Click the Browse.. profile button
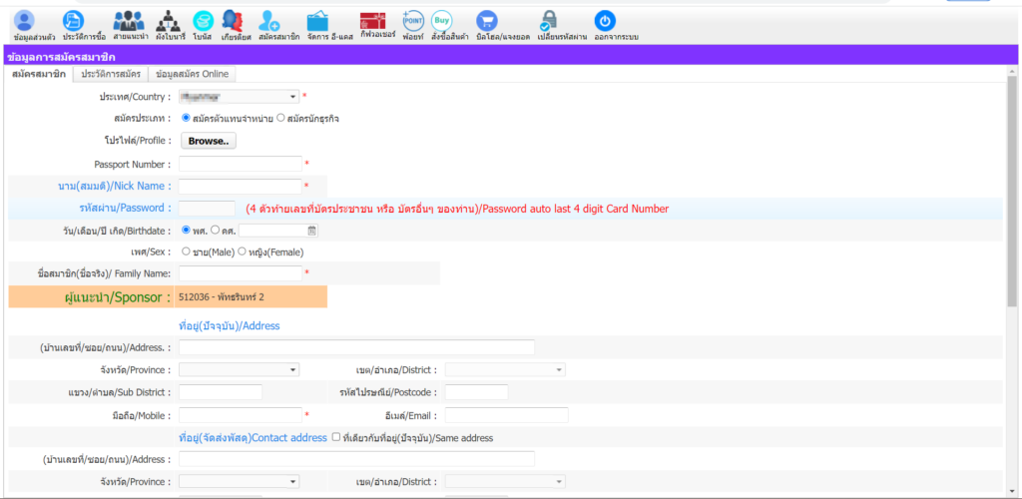This screenshot has width=1022, height=499. [x=209, y=141]
